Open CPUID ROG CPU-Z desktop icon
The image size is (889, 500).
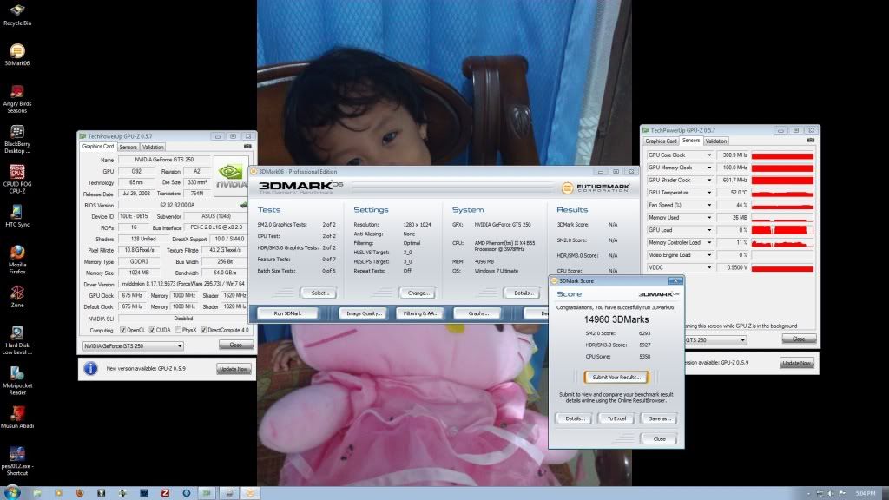point(17,179)
